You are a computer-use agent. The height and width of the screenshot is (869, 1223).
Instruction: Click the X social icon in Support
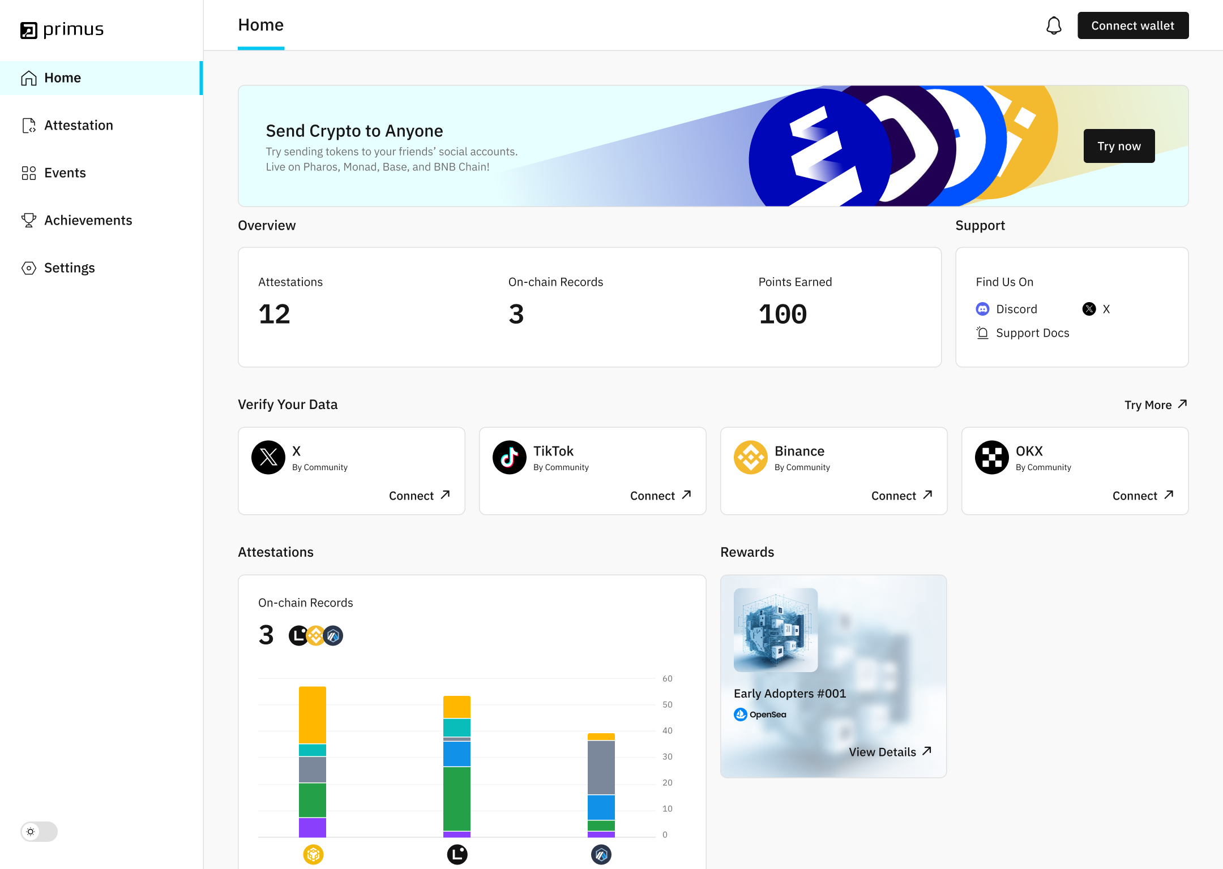pyautogui.click(x=1089, y=309)
